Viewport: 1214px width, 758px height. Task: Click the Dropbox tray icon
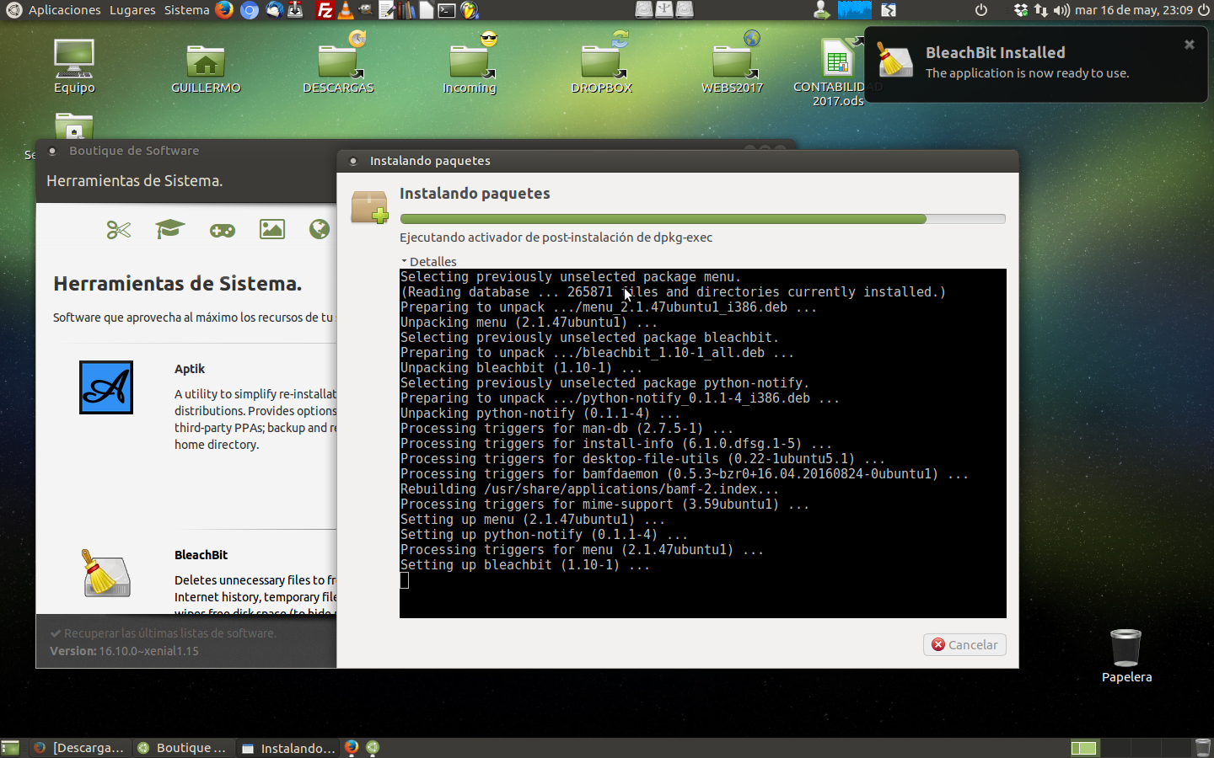(1021, 10)
